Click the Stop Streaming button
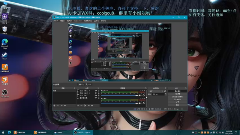Screen dimensions: 240x135 click(177, 91)
